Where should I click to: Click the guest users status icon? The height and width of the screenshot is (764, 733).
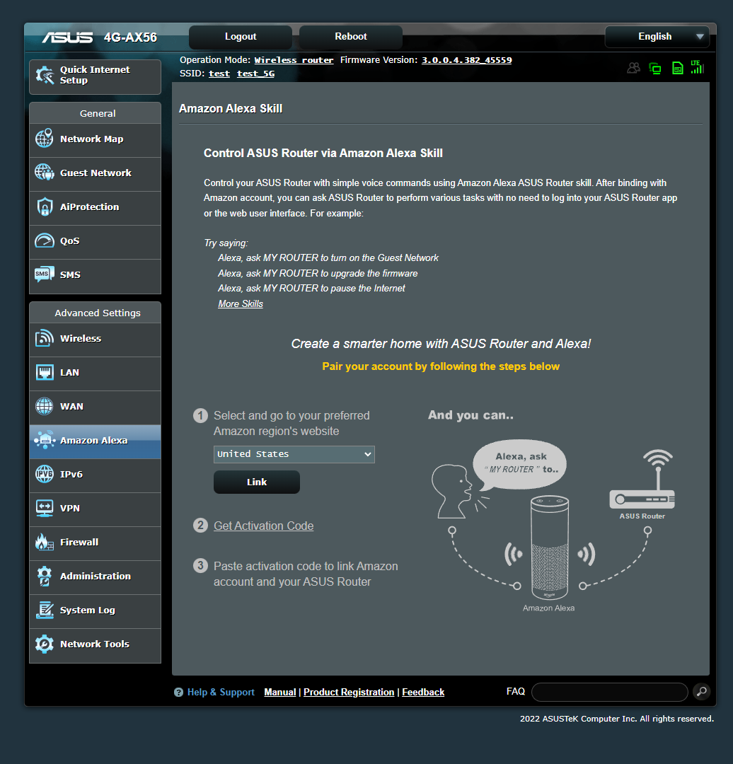tap(633, 68)
